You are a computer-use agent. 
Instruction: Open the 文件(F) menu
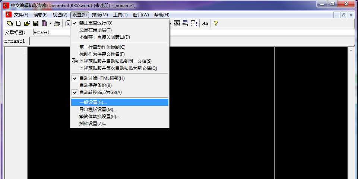21,15
